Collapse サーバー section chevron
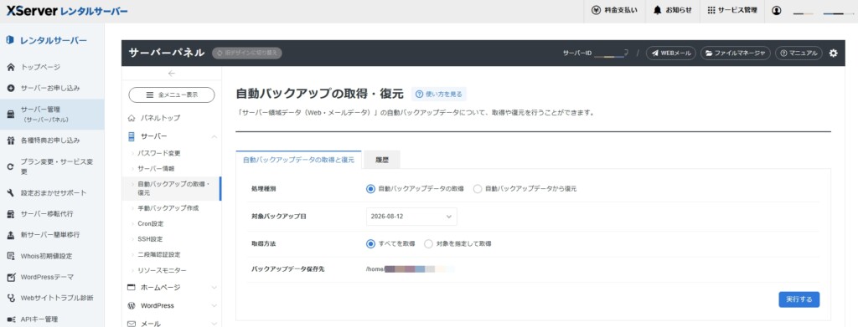Screen dimensions: 858x327 pyautogui.click(x=214, y=136)
